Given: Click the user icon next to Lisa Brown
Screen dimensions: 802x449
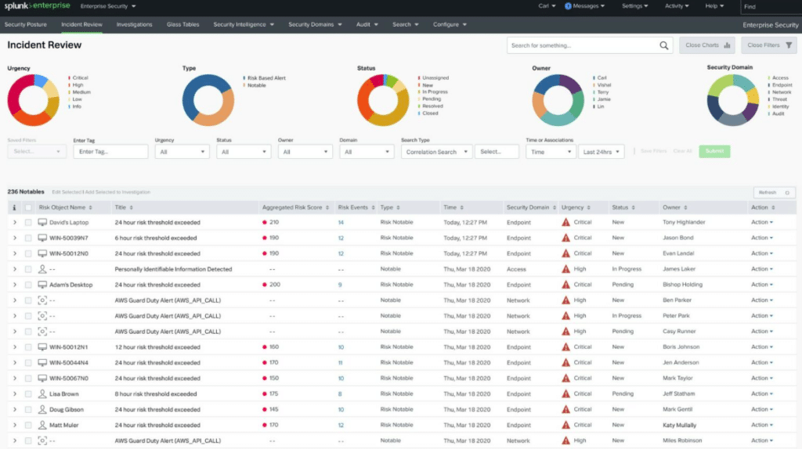Looking at the screenshot, I should (x=42, y=393).
